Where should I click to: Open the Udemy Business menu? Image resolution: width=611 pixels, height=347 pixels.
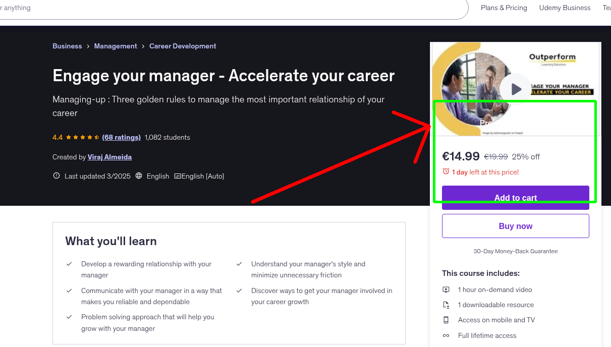pyautogui.click(x=565, y=8)
